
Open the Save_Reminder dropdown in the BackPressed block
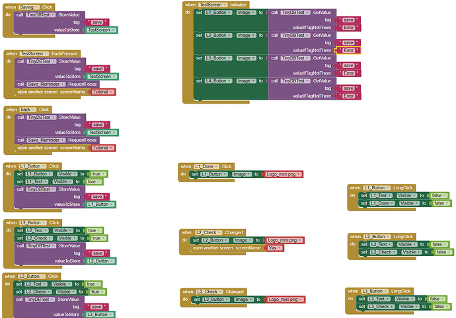tap(46, 84)
